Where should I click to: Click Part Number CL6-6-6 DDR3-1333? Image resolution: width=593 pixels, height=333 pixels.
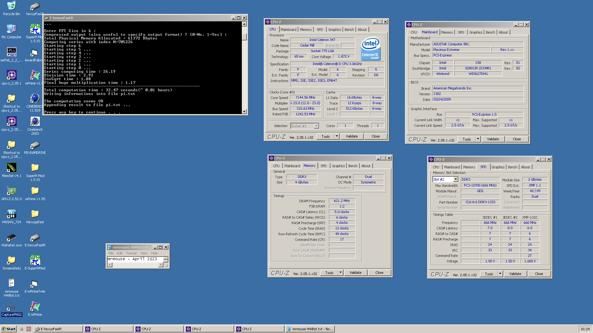480,202
